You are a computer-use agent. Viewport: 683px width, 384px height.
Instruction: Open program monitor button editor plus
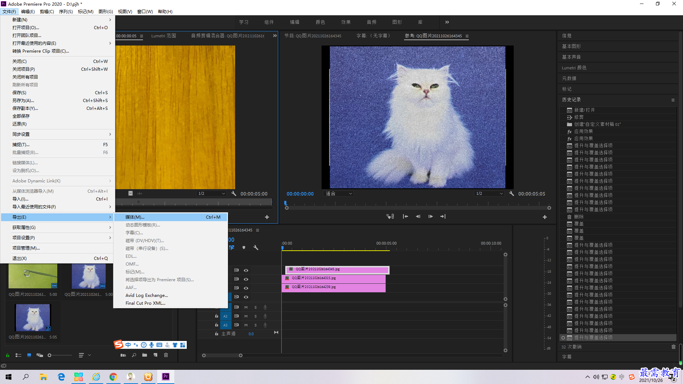pyautogui.click(x=545, y=217)
